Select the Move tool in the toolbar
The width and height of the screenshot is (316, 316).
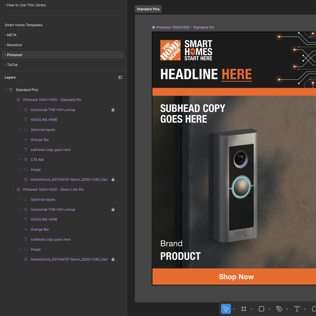pyautogui.click(x=226, y=309)
